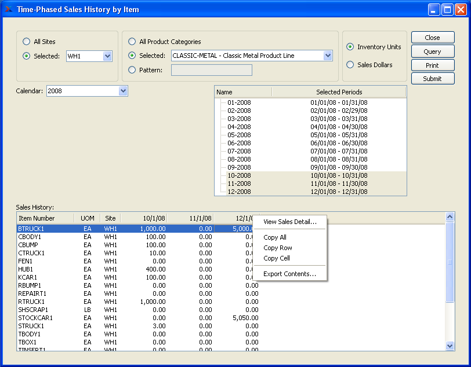Select the All Sites radio button
This screenshot has height=367, width=471.
26,42
